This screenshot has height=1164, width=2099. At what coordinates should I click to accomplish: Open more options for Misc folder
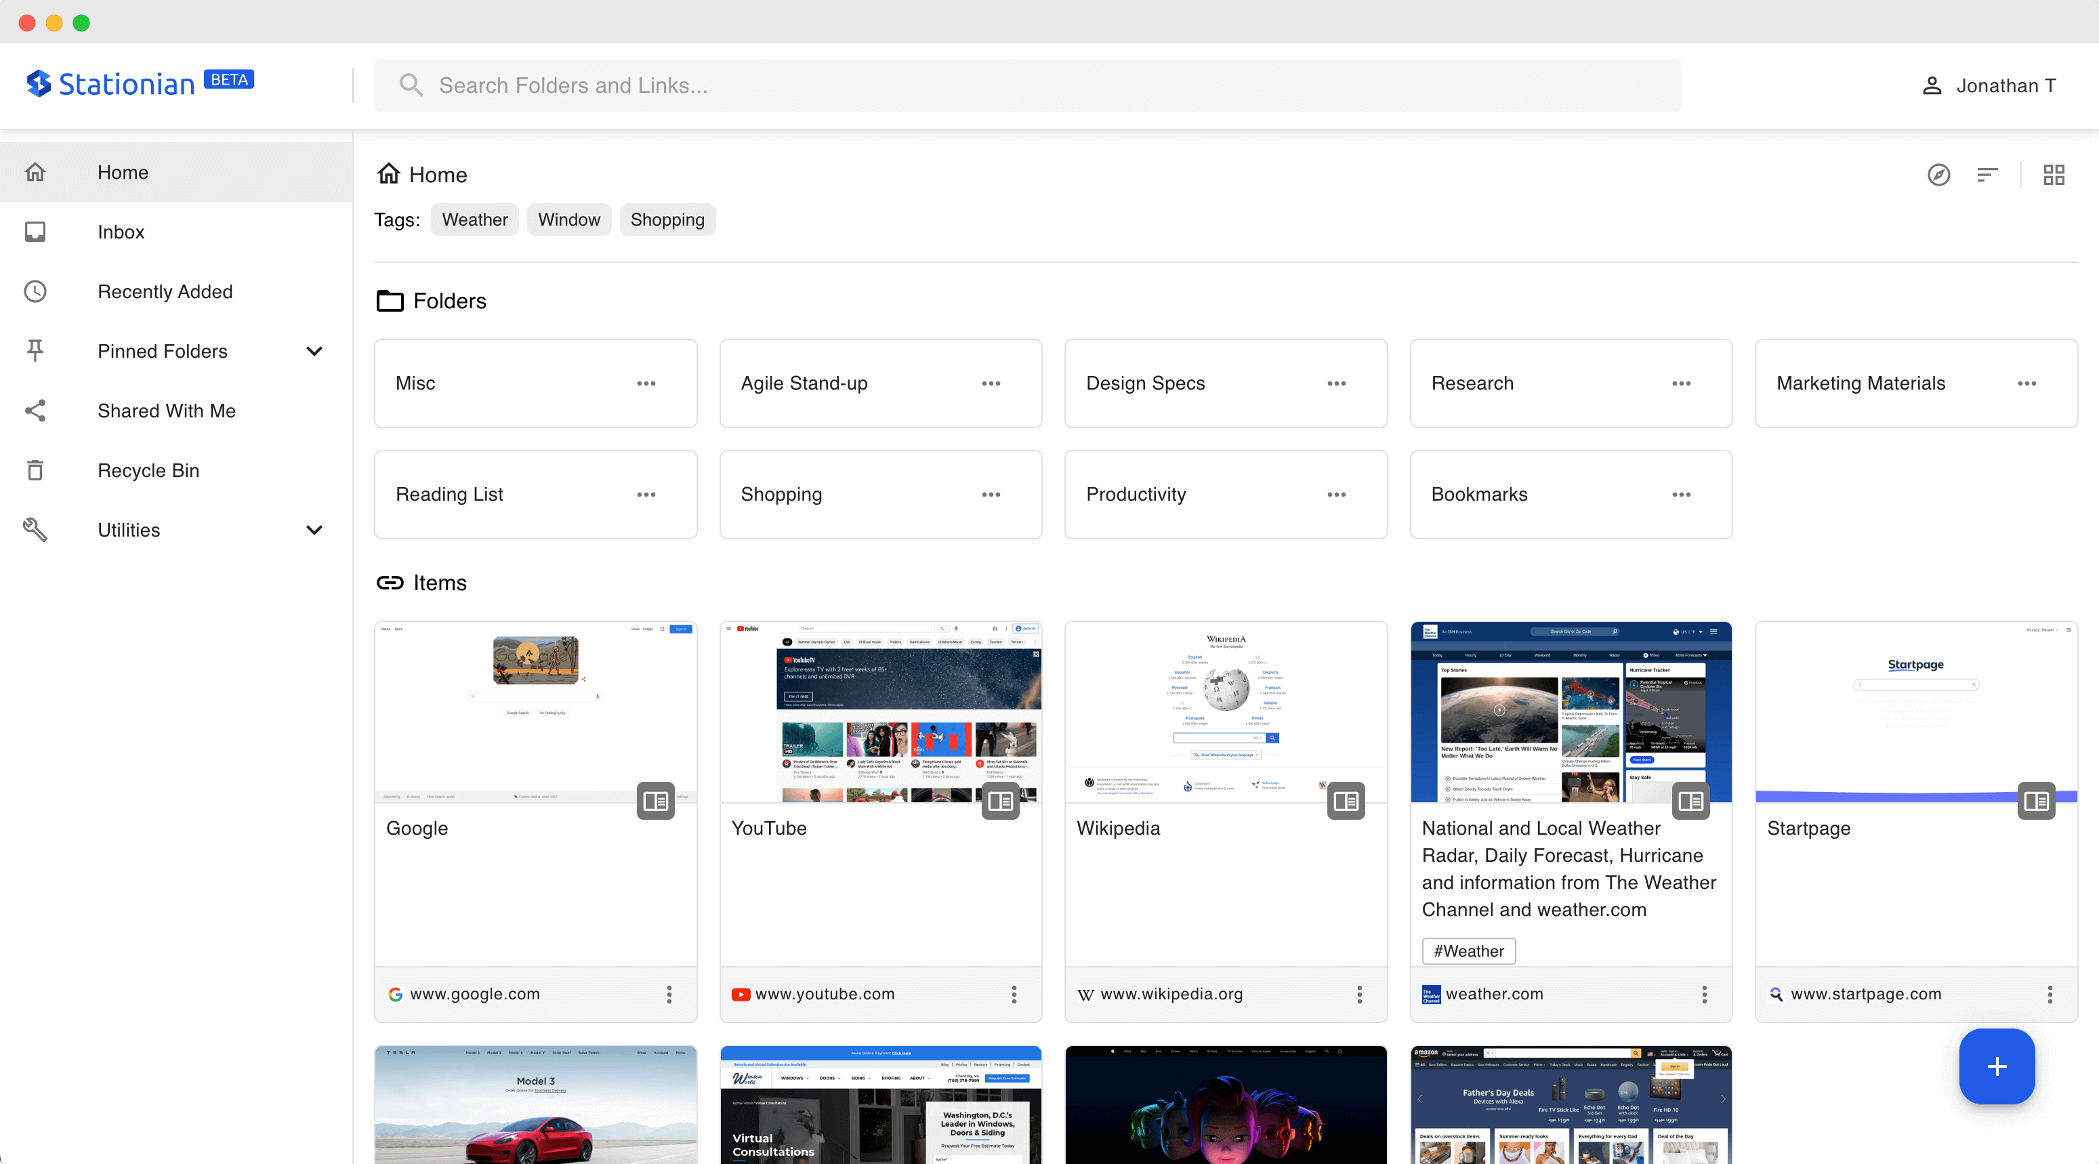click(x=646, y=383)
